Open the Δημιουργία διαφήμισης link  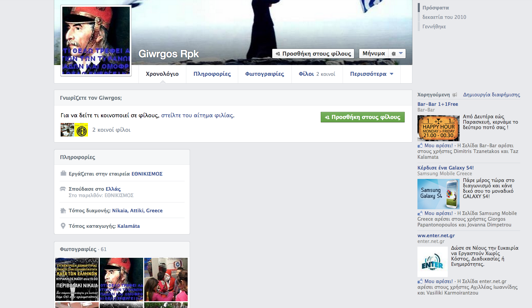(491, 95)
